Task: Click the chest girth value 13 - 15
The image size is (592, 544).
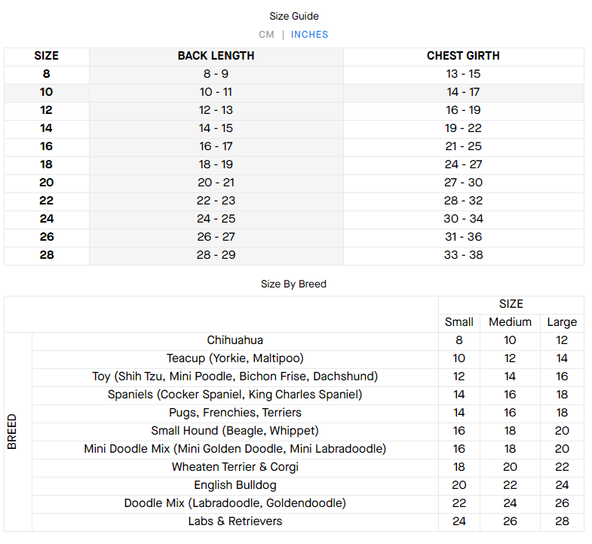Action: tap(463, 74)
